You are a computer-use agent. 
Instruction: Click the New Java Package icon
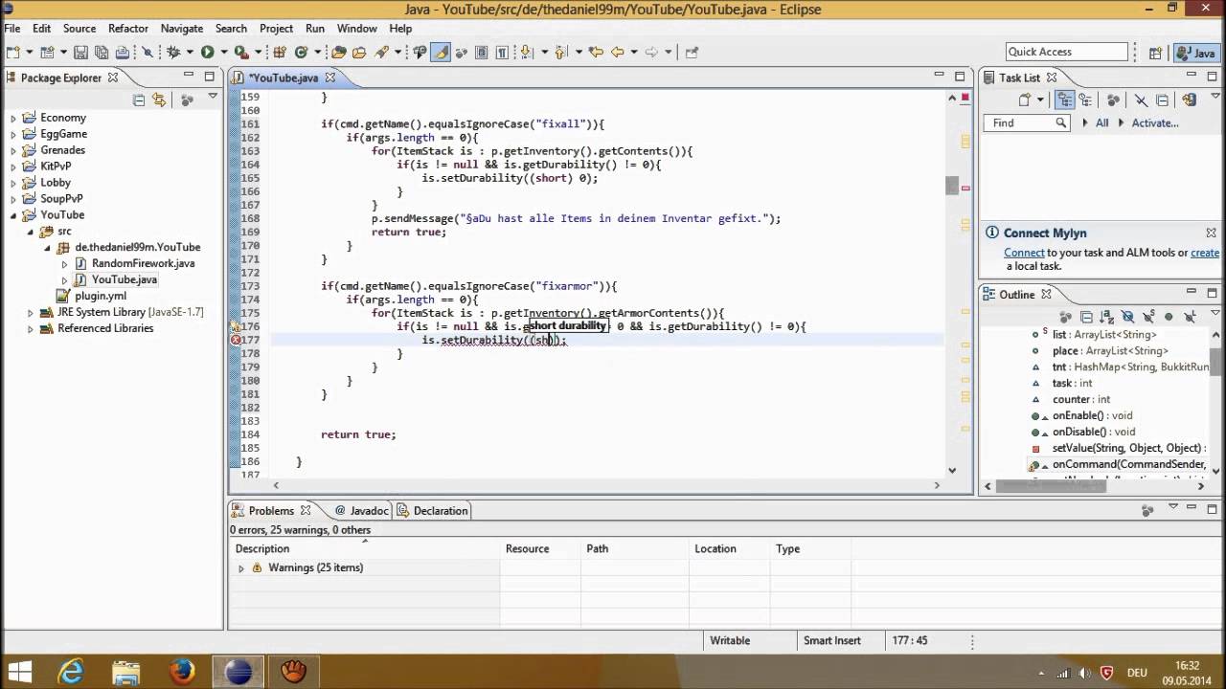tap(280, 53)
